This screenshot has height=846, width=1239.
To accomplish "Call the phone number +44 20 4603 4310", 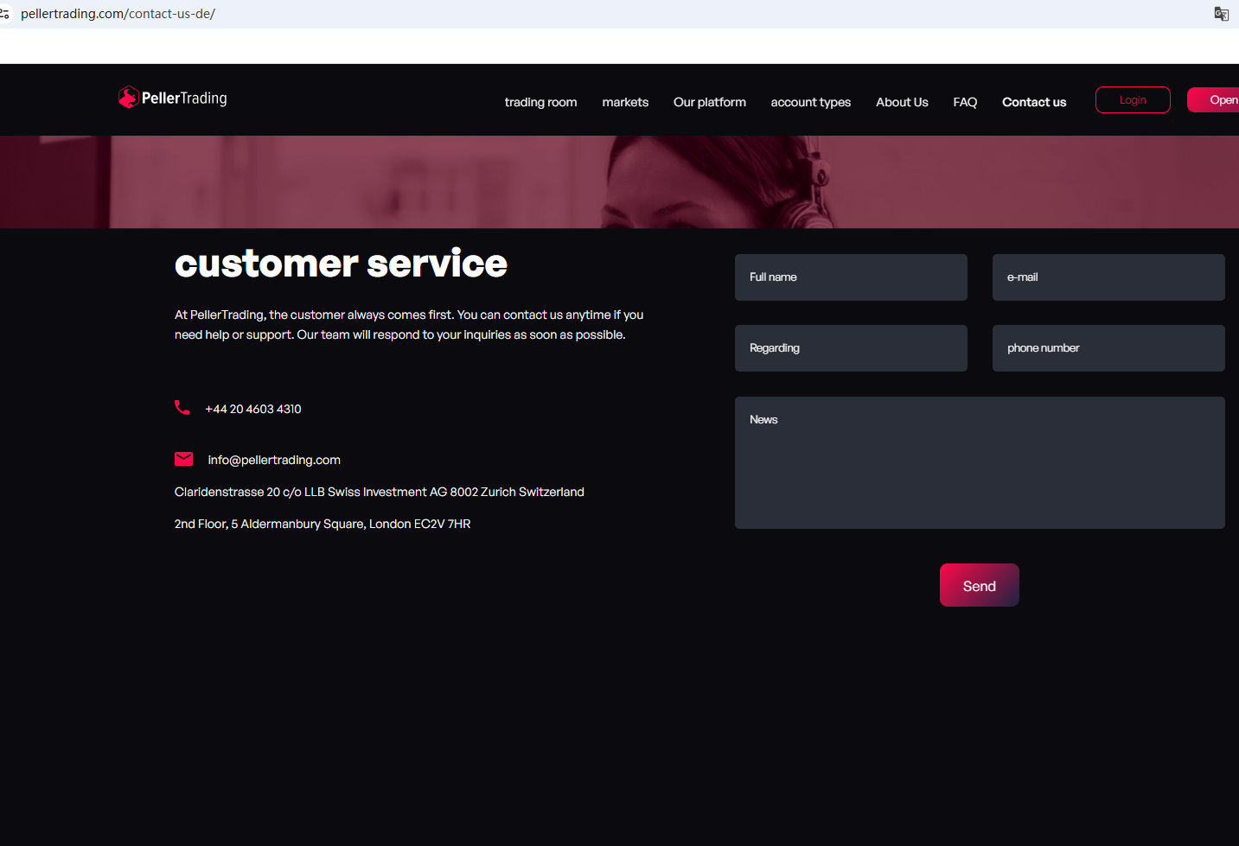I will [x=253, y=409].
